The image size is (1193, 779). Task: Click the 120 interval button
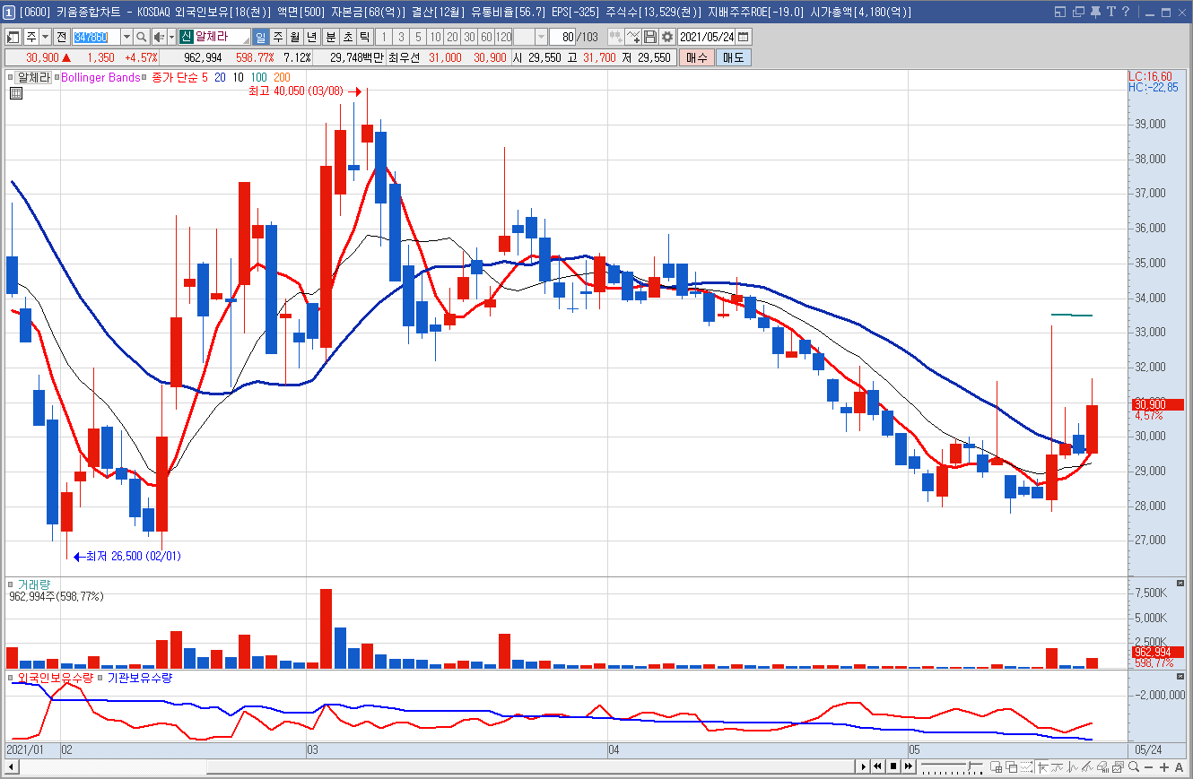click(x=503, y=37)
